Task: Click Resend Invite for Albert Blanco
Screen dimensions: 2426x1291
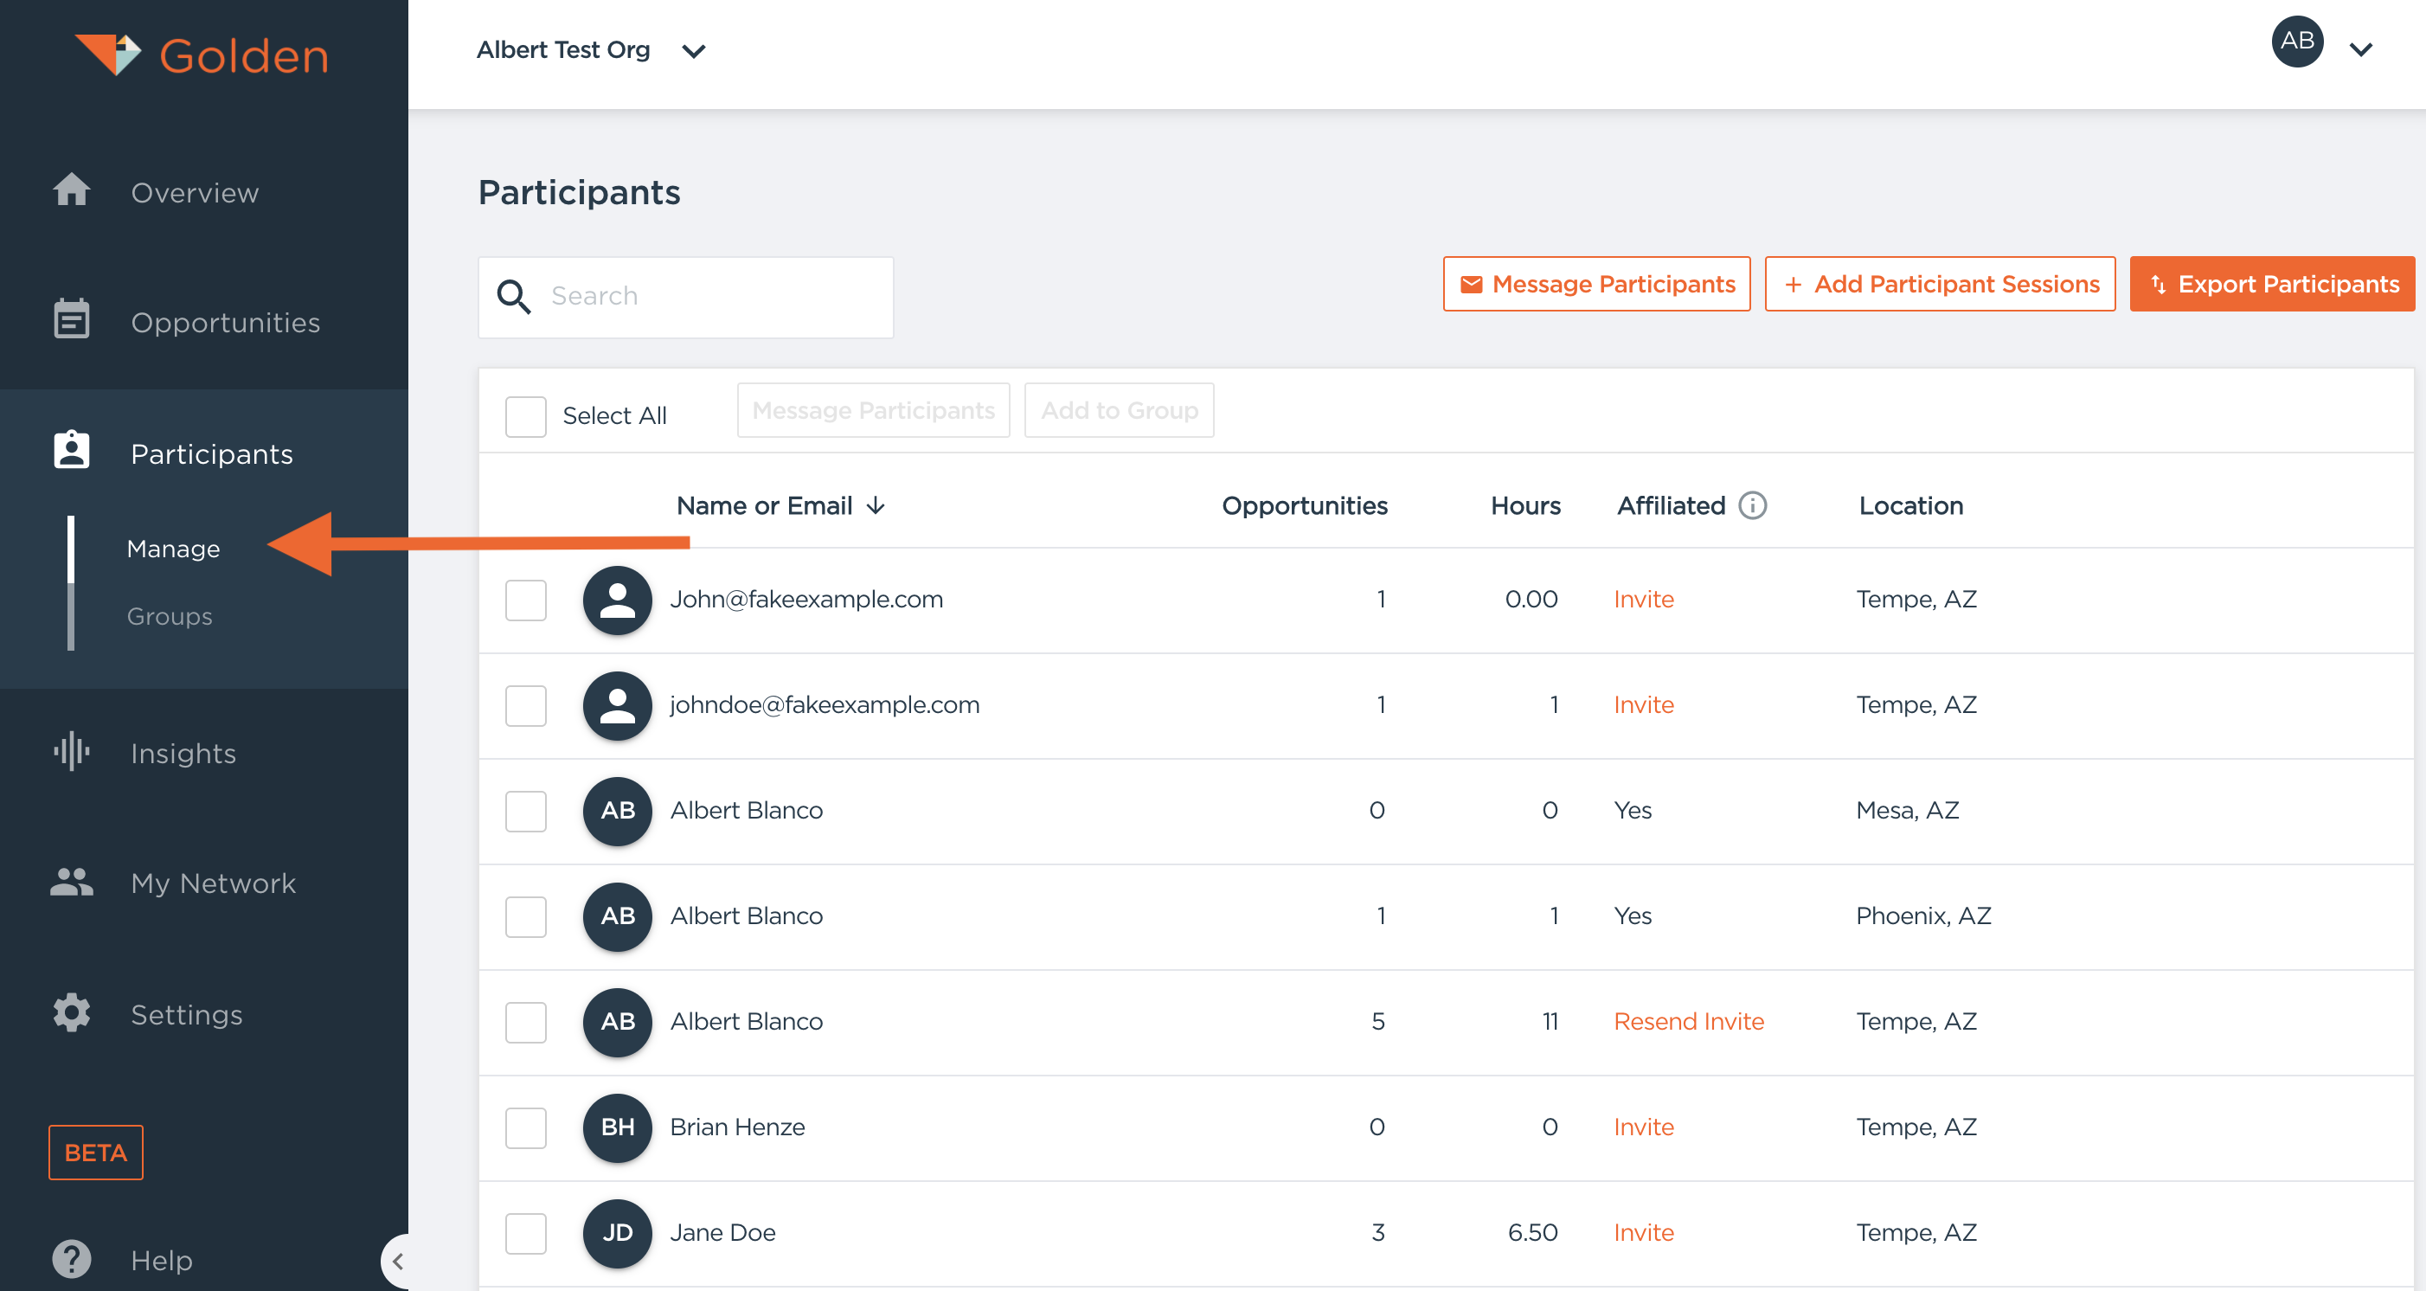Action: (x=1688, y=1021)
